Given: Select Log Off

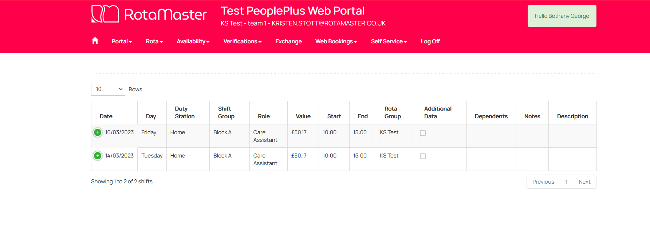Looking at the screenshot, I should click(x=430, y=41).
